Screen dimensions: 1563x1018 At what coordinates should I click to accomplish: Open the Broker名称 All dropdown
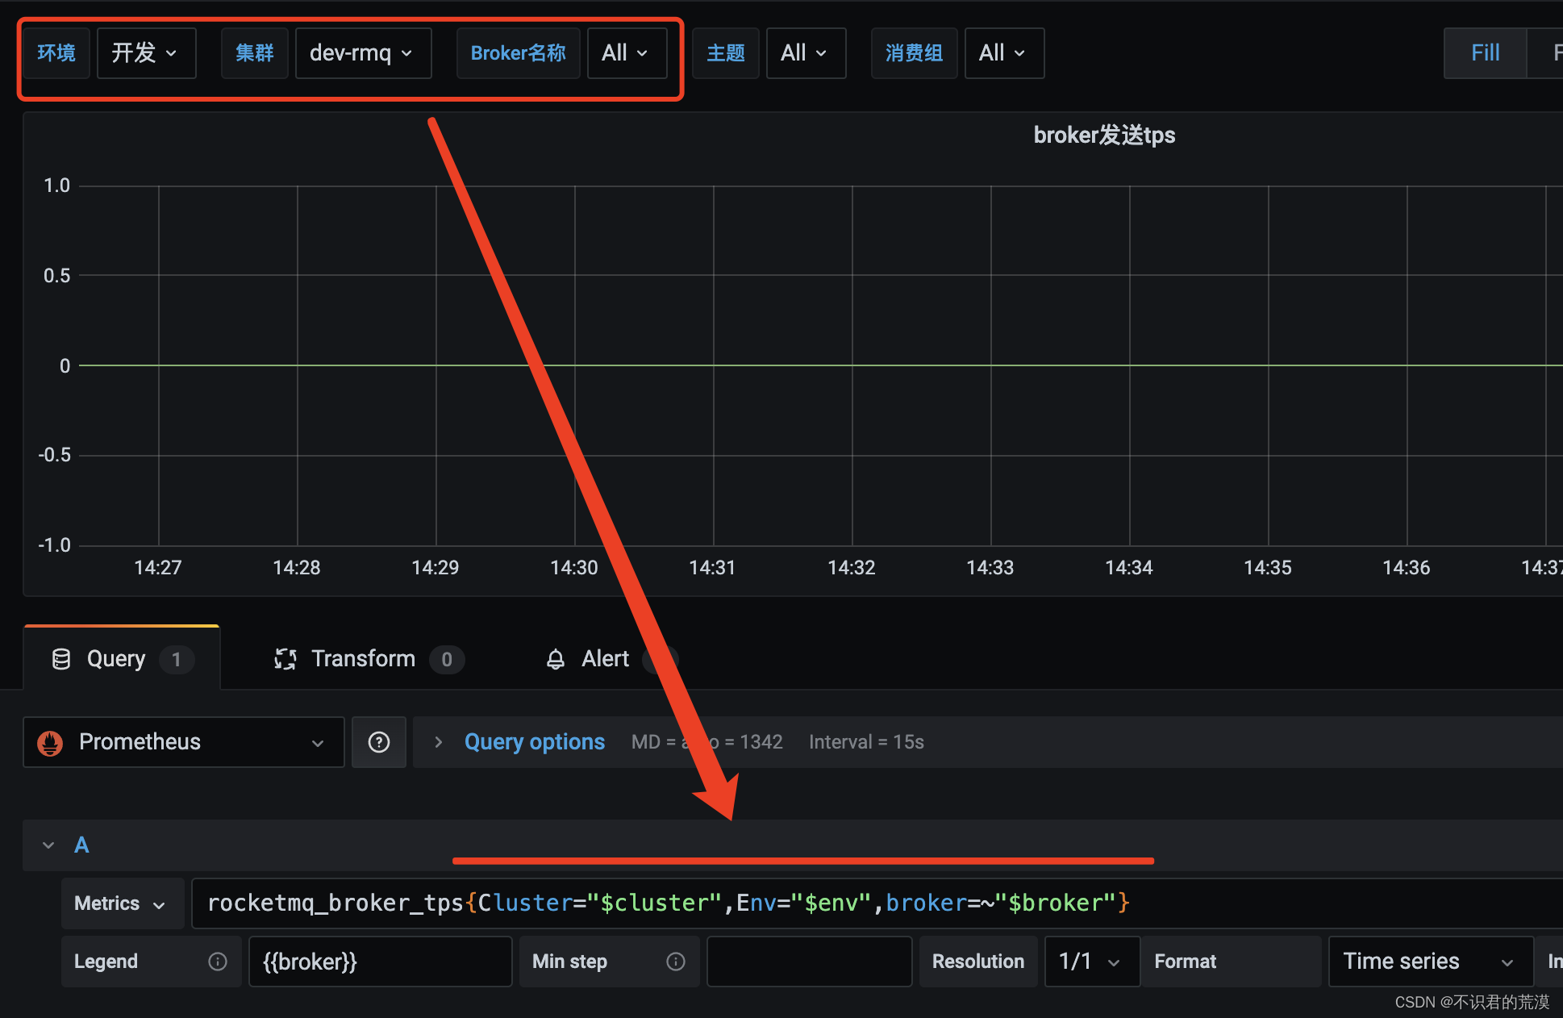click(x=627, y=53)
